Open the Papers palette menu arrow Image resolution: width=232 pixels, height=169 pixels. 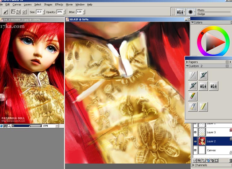point(230,62)
